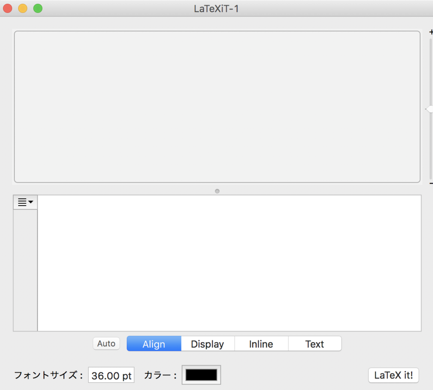This screenshot has height=390, width=433.
Task: Click the split view divider handle
Action: (217, 191)
